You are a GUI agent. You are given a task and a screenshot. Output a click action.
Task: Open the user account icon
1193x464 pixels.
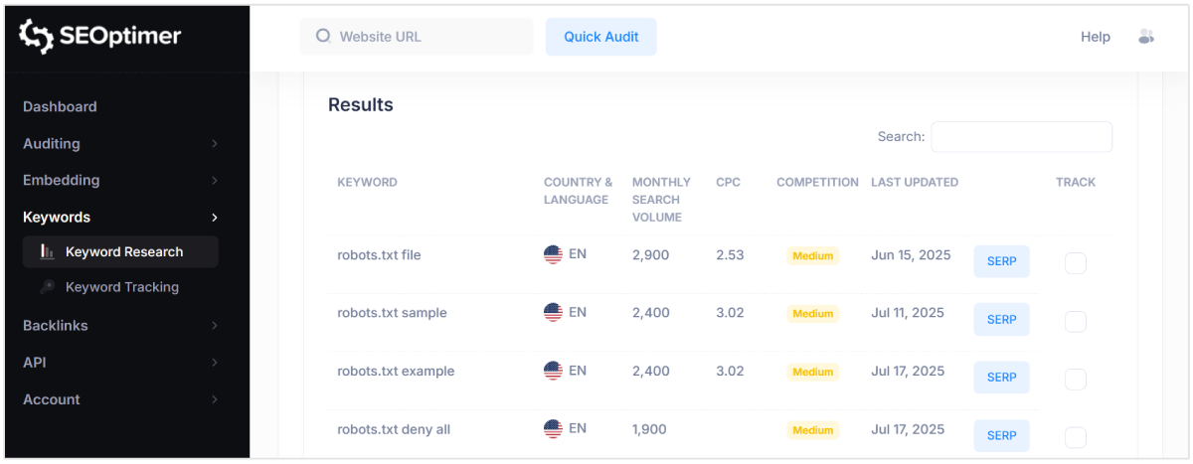[x=1145, y=37]
